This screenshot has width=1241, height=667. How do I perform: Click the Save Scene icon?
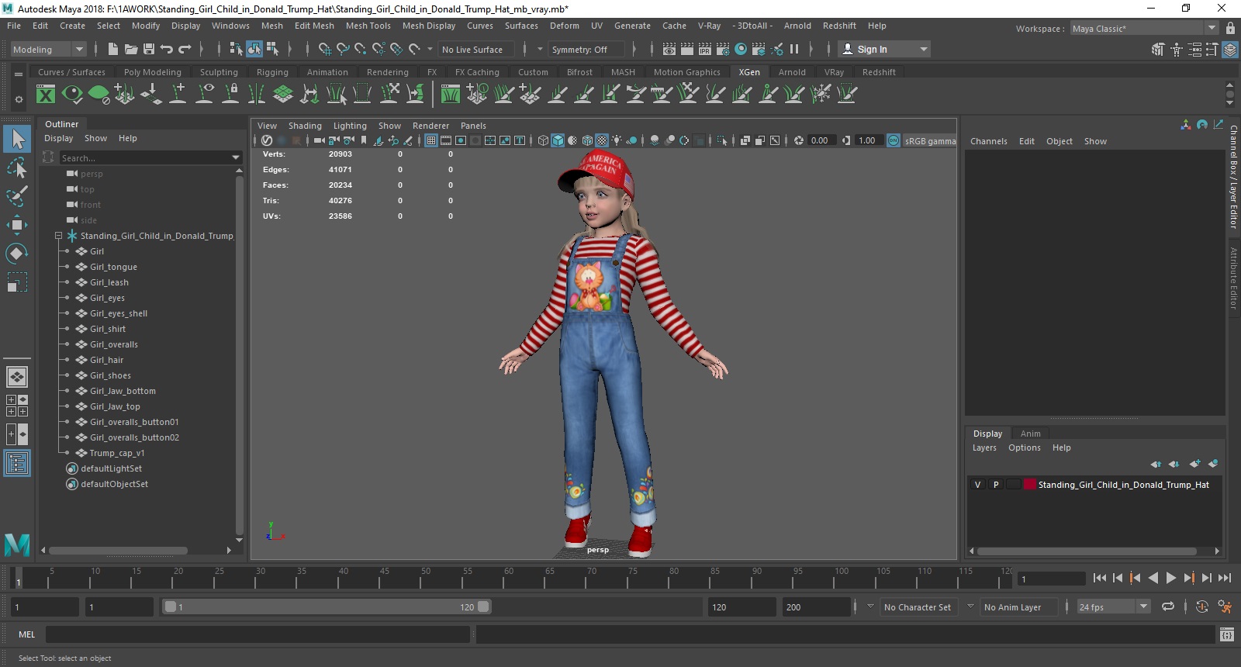[149, 49]
